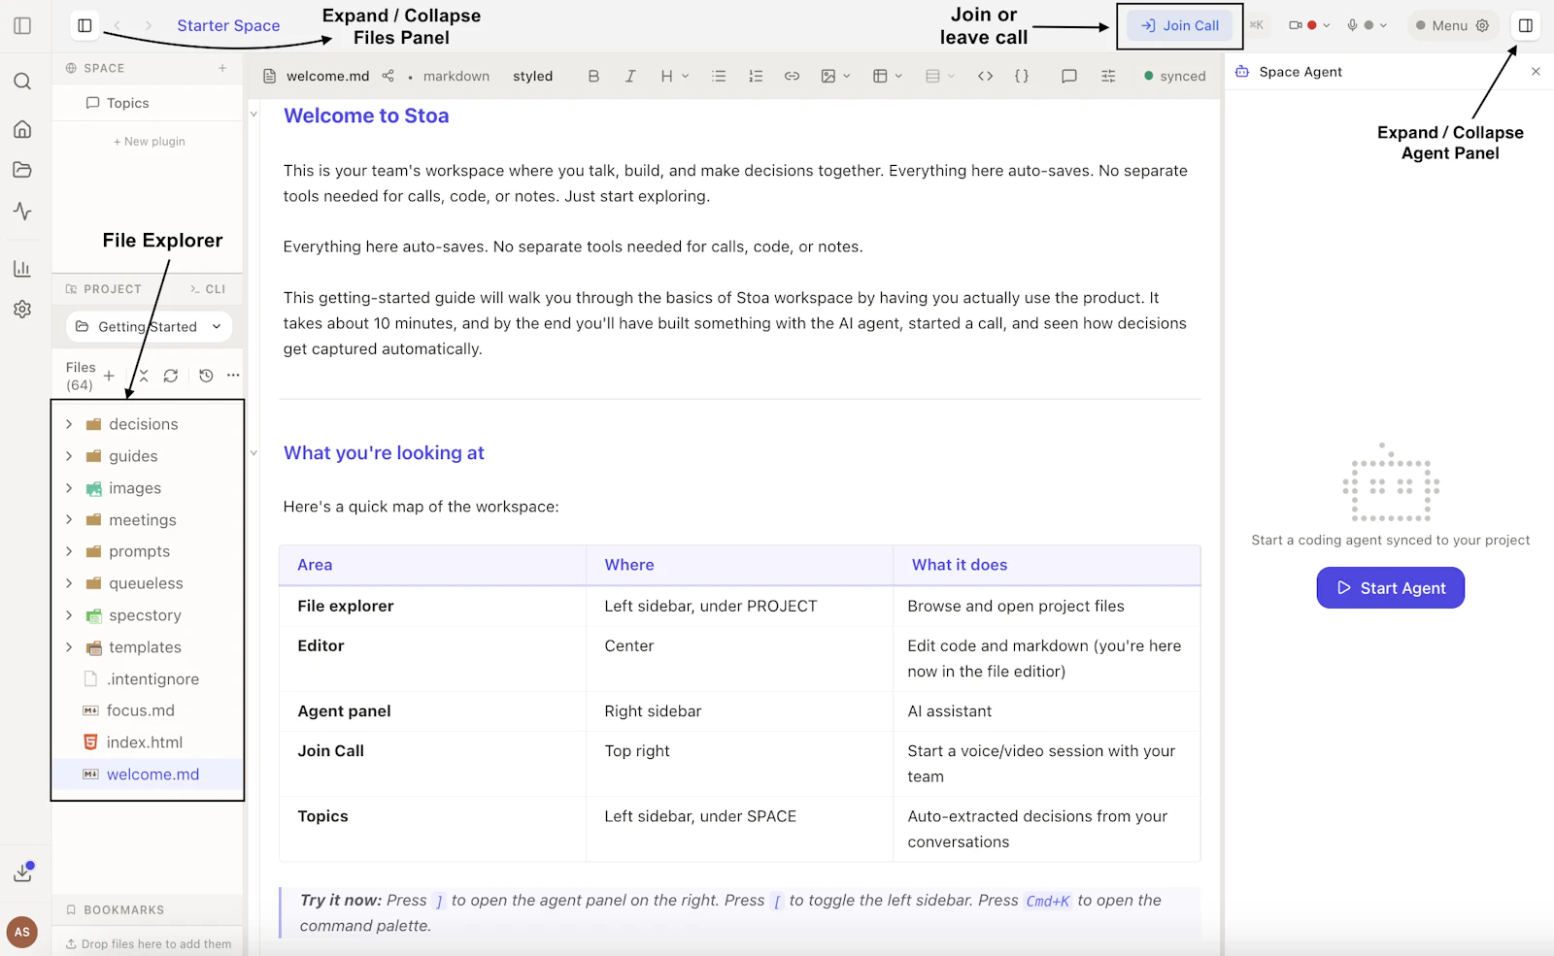The width and height of the screenshot is (1554, 956).
Task: Toggle the styled mode for welcome.md
Action: pyautogui.click(x=532, y=76)
